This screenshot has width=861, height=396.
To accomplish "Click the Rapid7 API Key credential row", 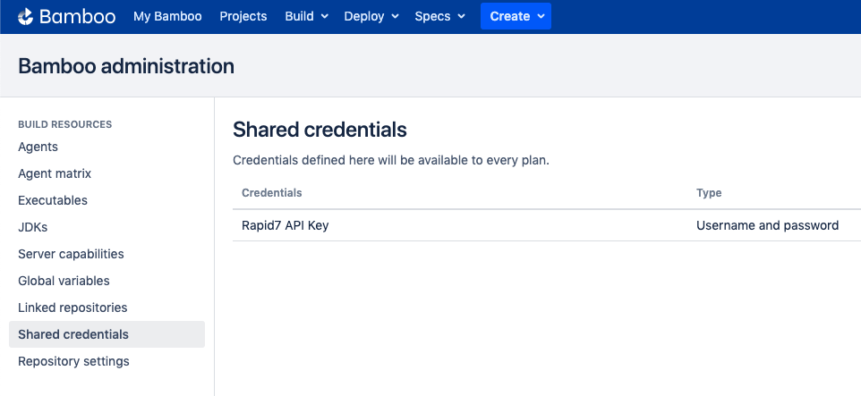I will click(x=286, y=225).
